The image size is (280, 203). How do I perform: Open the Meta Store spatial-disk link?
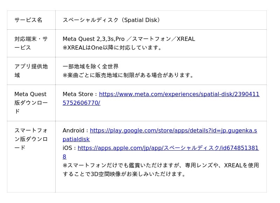tap(179, 94)
